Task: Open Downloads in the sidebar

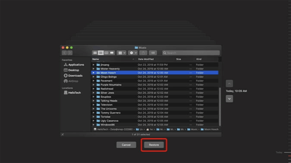Action: [x=73, y=76]
